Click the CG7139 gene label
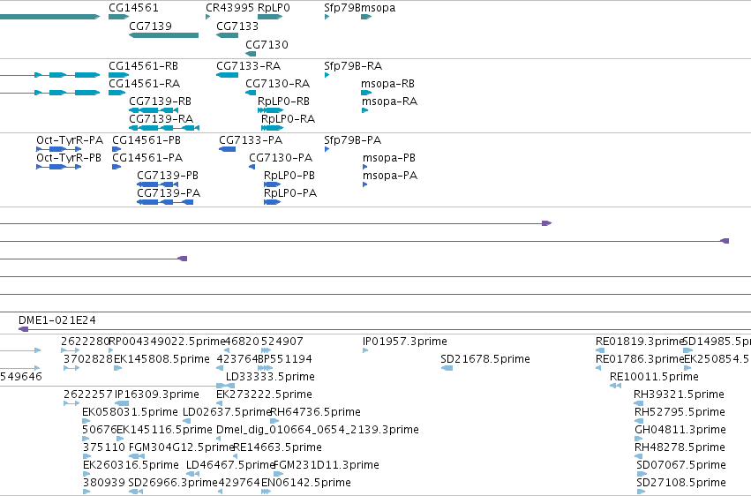The image size is (751, 496). point(150,26)
